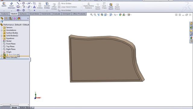Open Line tool dropdown arrow
The height and width of the screenshot is (109, 193).
(21, 3)
